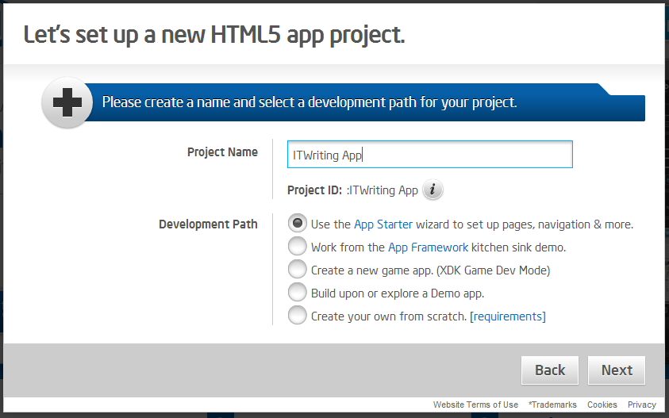Screen dimensions: 669x418
Task: Click the blue instruction banner text
Action: (310, 102)
